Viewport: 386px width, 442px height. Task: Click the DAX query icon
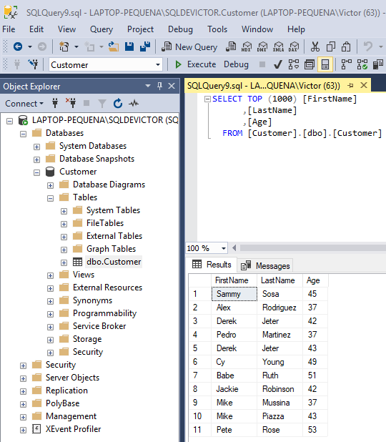pyautogui.click(x=294, y=46)
